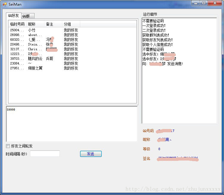Click the 发送 button
The image size is (224, 195).
(x=91, y=154)
